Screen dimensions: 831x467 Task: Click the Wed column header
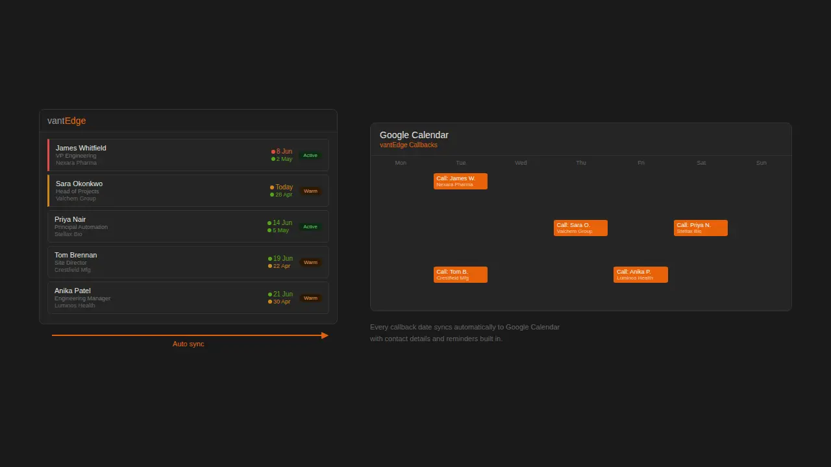[x=521, y=163]
